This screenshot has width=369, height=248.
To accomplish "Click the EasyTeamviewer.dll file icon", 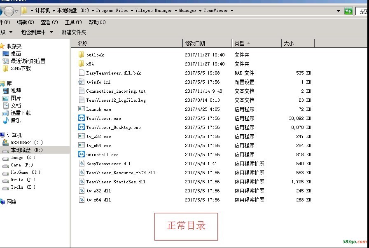I will click(x=82, y=163).
